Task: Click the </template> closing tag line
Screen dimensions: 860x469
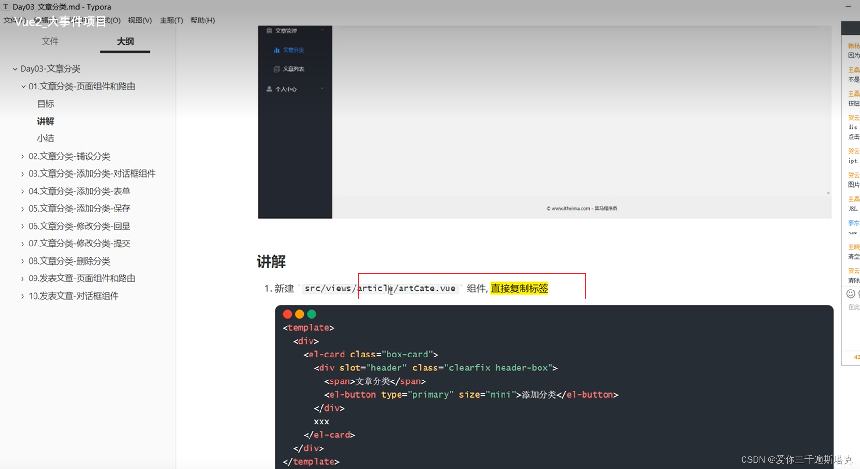Action: point(311,462)
